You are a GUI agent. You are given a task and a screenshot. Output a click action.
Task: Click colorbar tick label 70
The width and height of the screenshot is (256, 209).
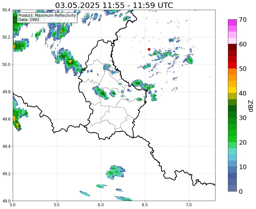pyautogui.click(x=243, y=20)
